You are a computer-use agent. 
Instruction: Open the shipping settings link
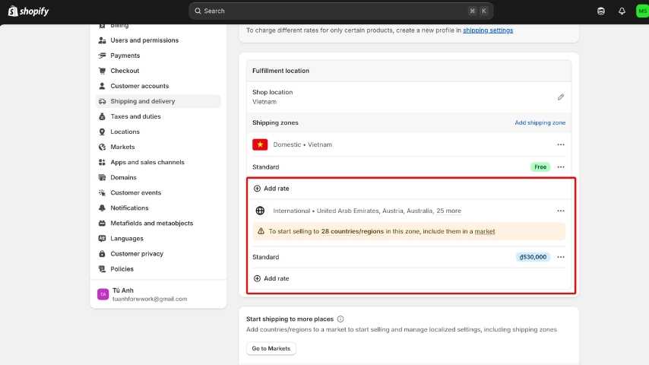[488, 30]
